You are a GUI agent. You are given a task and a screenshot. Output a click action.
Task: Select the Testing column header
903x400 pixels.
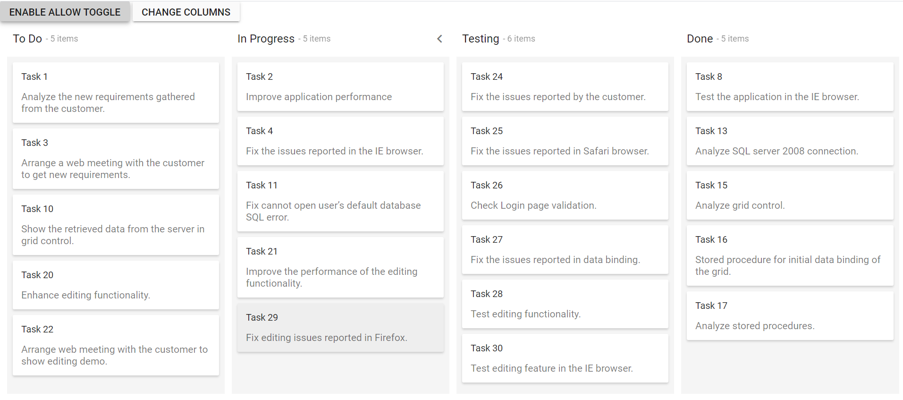[x=480, y=39]
